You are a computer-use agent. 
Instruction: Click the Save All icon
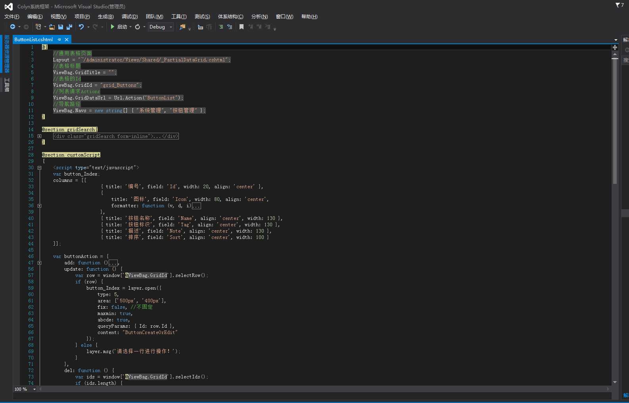coord(69,27)
